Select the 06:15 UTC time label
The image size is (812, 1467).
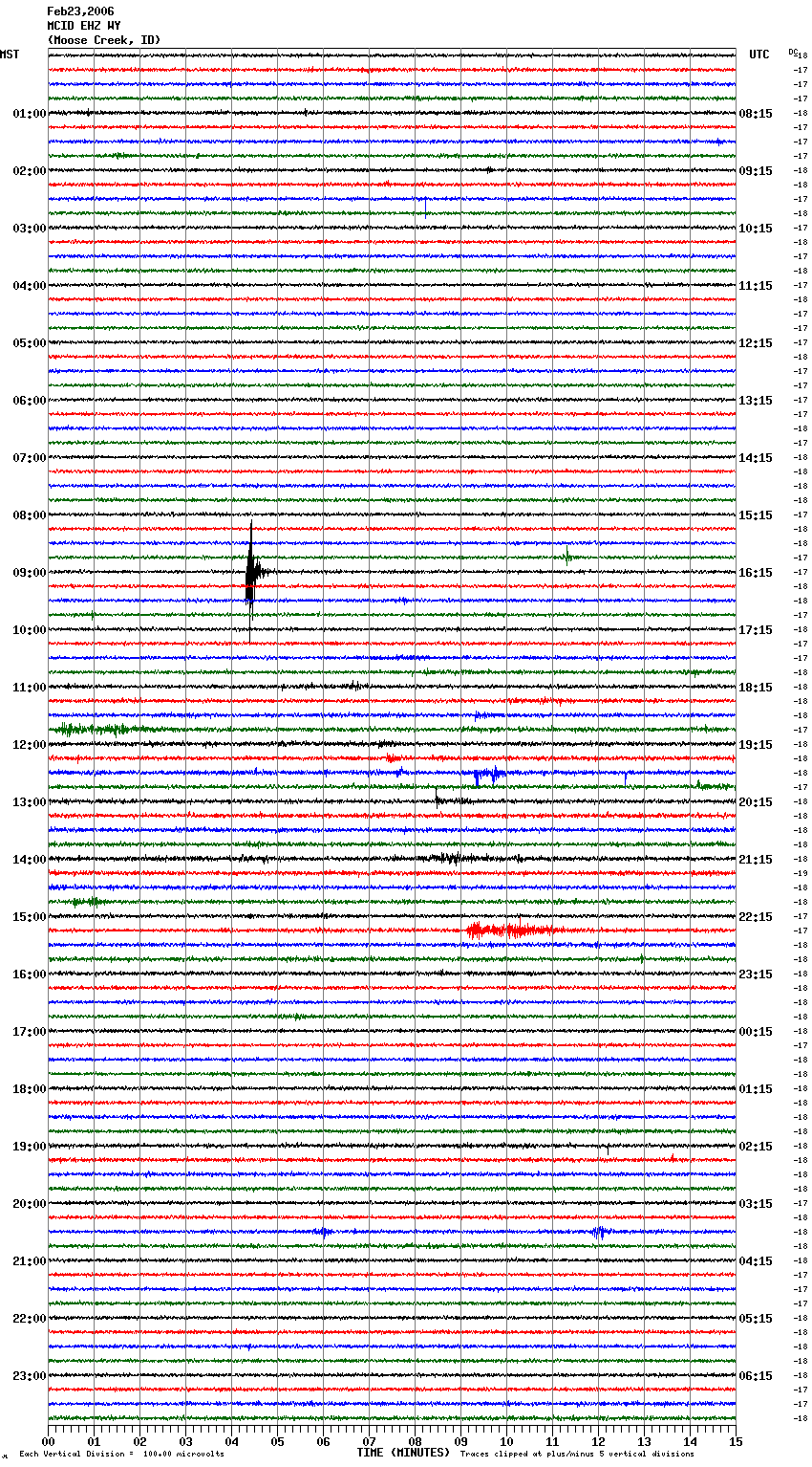pos(756,1376)
